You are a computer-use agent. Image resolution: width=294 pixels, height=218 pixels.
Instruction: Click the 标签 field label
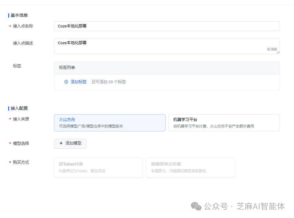[17, 66]
